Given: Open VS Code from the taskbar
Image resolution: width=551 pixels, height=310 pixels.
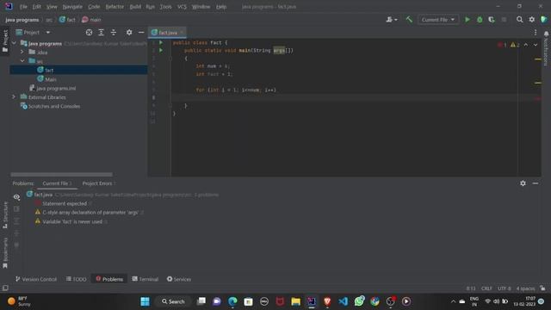Looking at the screenshot, I should tap(343, 301).
